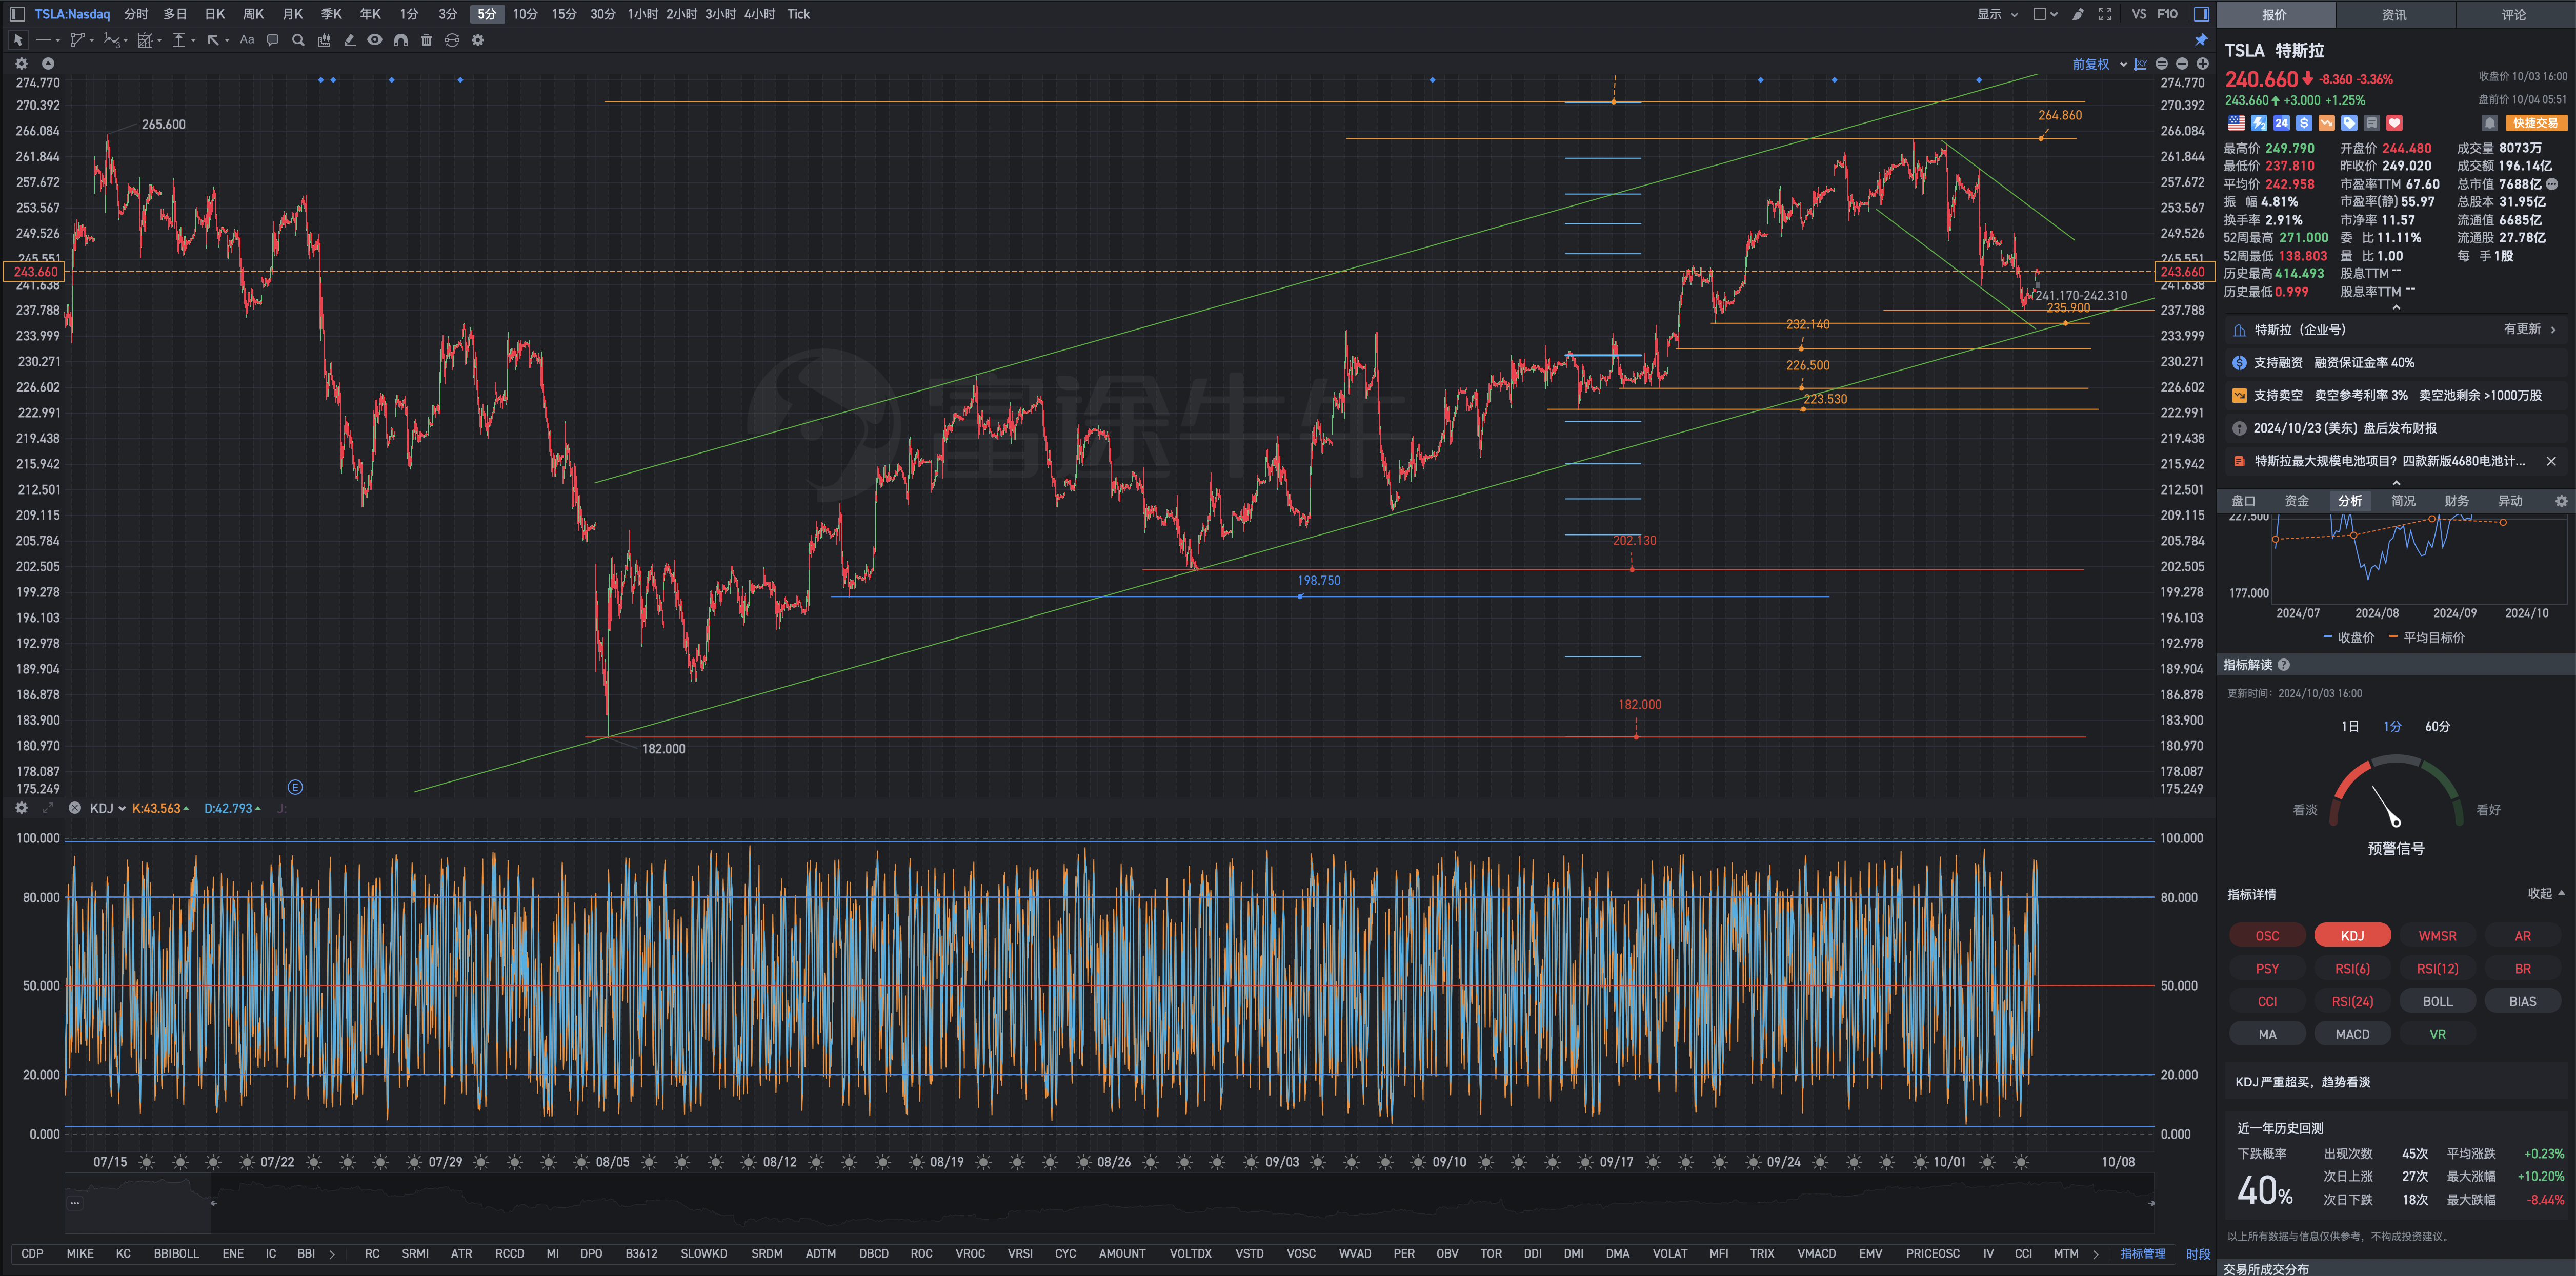Toggle the red heart watchlist icon
This screenshot has height=1276, width=2576.
(x=2394, y=123)
